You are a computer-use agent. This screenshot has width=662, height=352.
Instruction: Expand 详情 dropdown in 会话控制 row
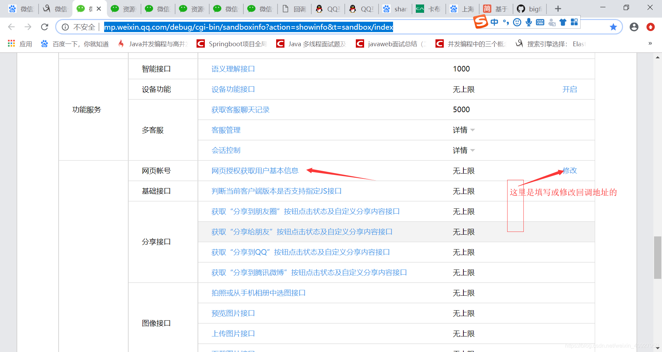tap(464, 150)
